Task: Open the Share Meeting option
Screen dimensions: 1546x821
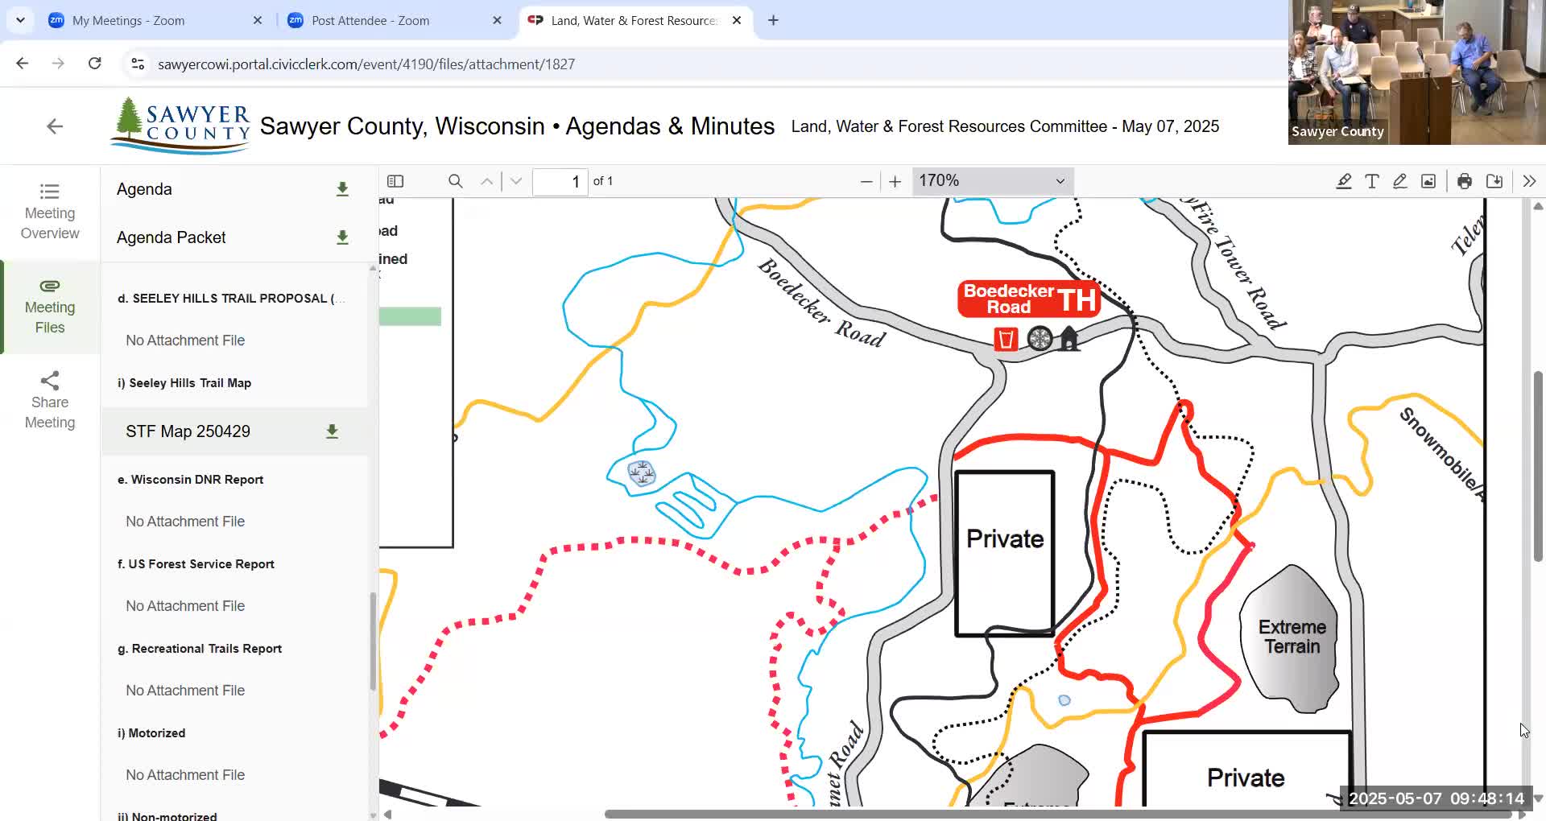Action: pyautogui.click(x=50, y=401)
